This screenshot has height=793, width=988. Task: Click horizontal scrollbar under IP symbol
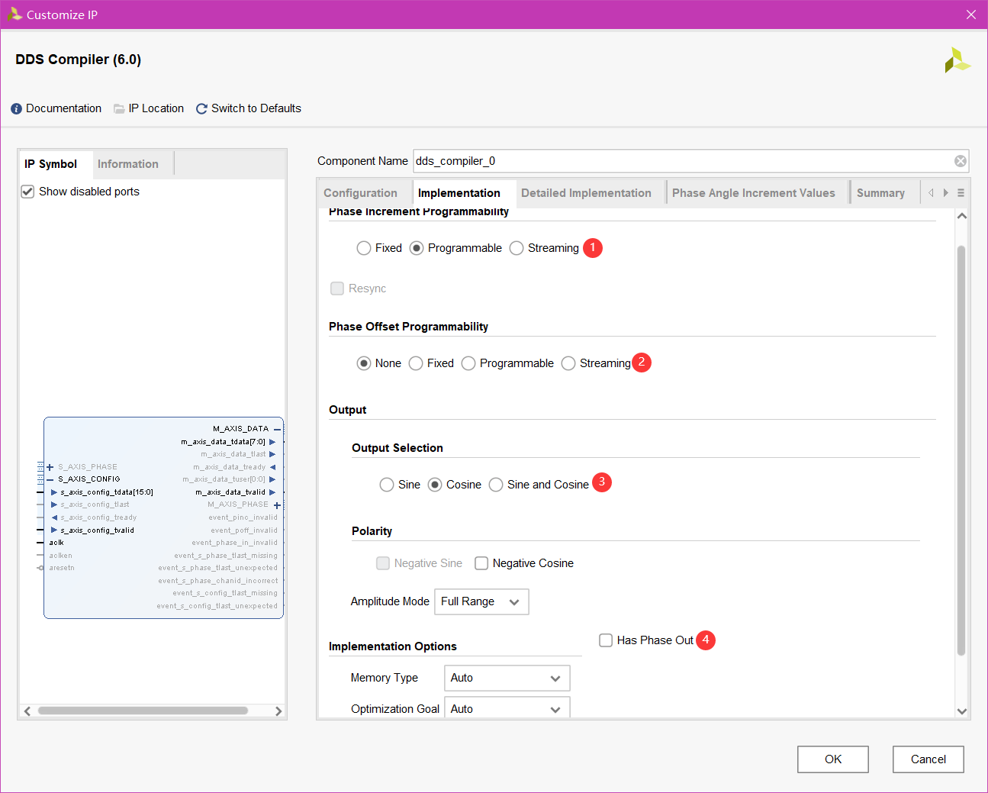[x=143, y=711]
